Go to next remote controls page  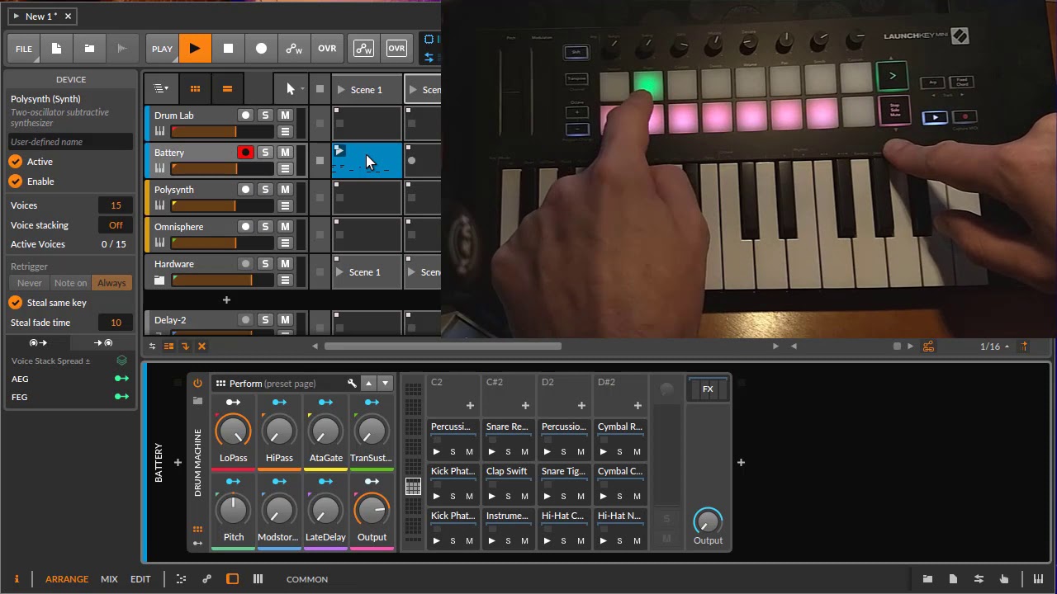click(x=385, y=384)
